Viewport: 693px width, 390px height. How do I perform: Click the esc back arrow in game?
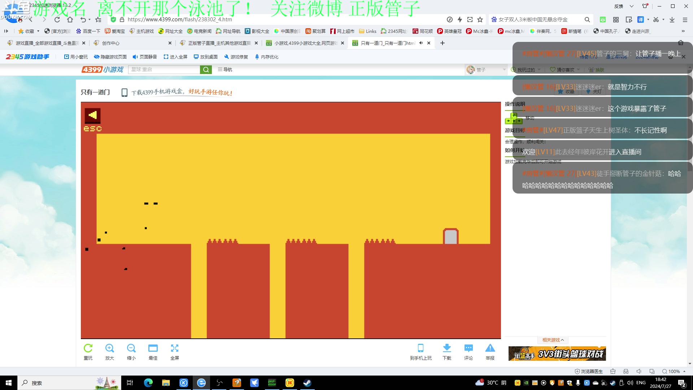coord(93,115)
